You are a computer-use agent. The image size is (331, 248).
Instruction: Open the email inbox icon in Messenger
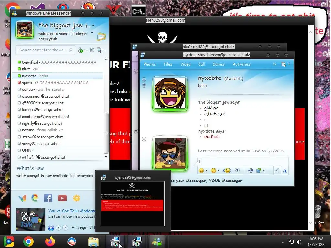click(101, 37)
